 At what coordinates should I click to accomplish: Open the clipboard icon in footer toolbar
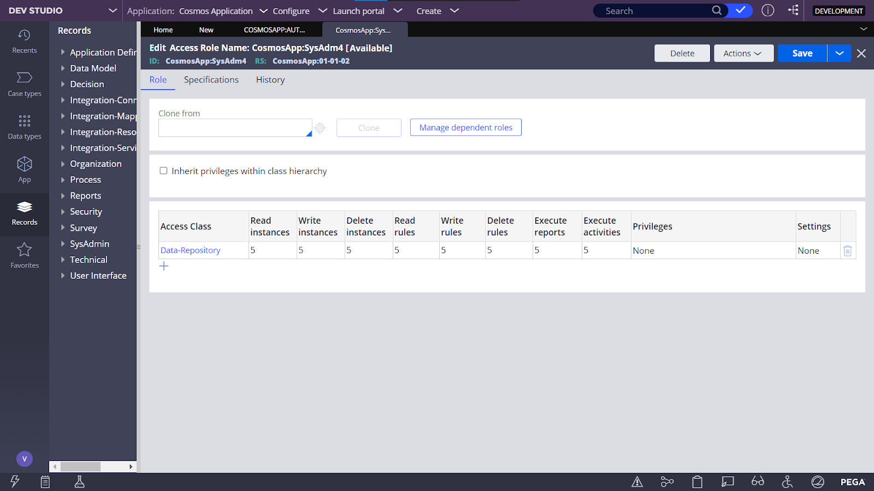pyautogui.click(x=698, y=482)
